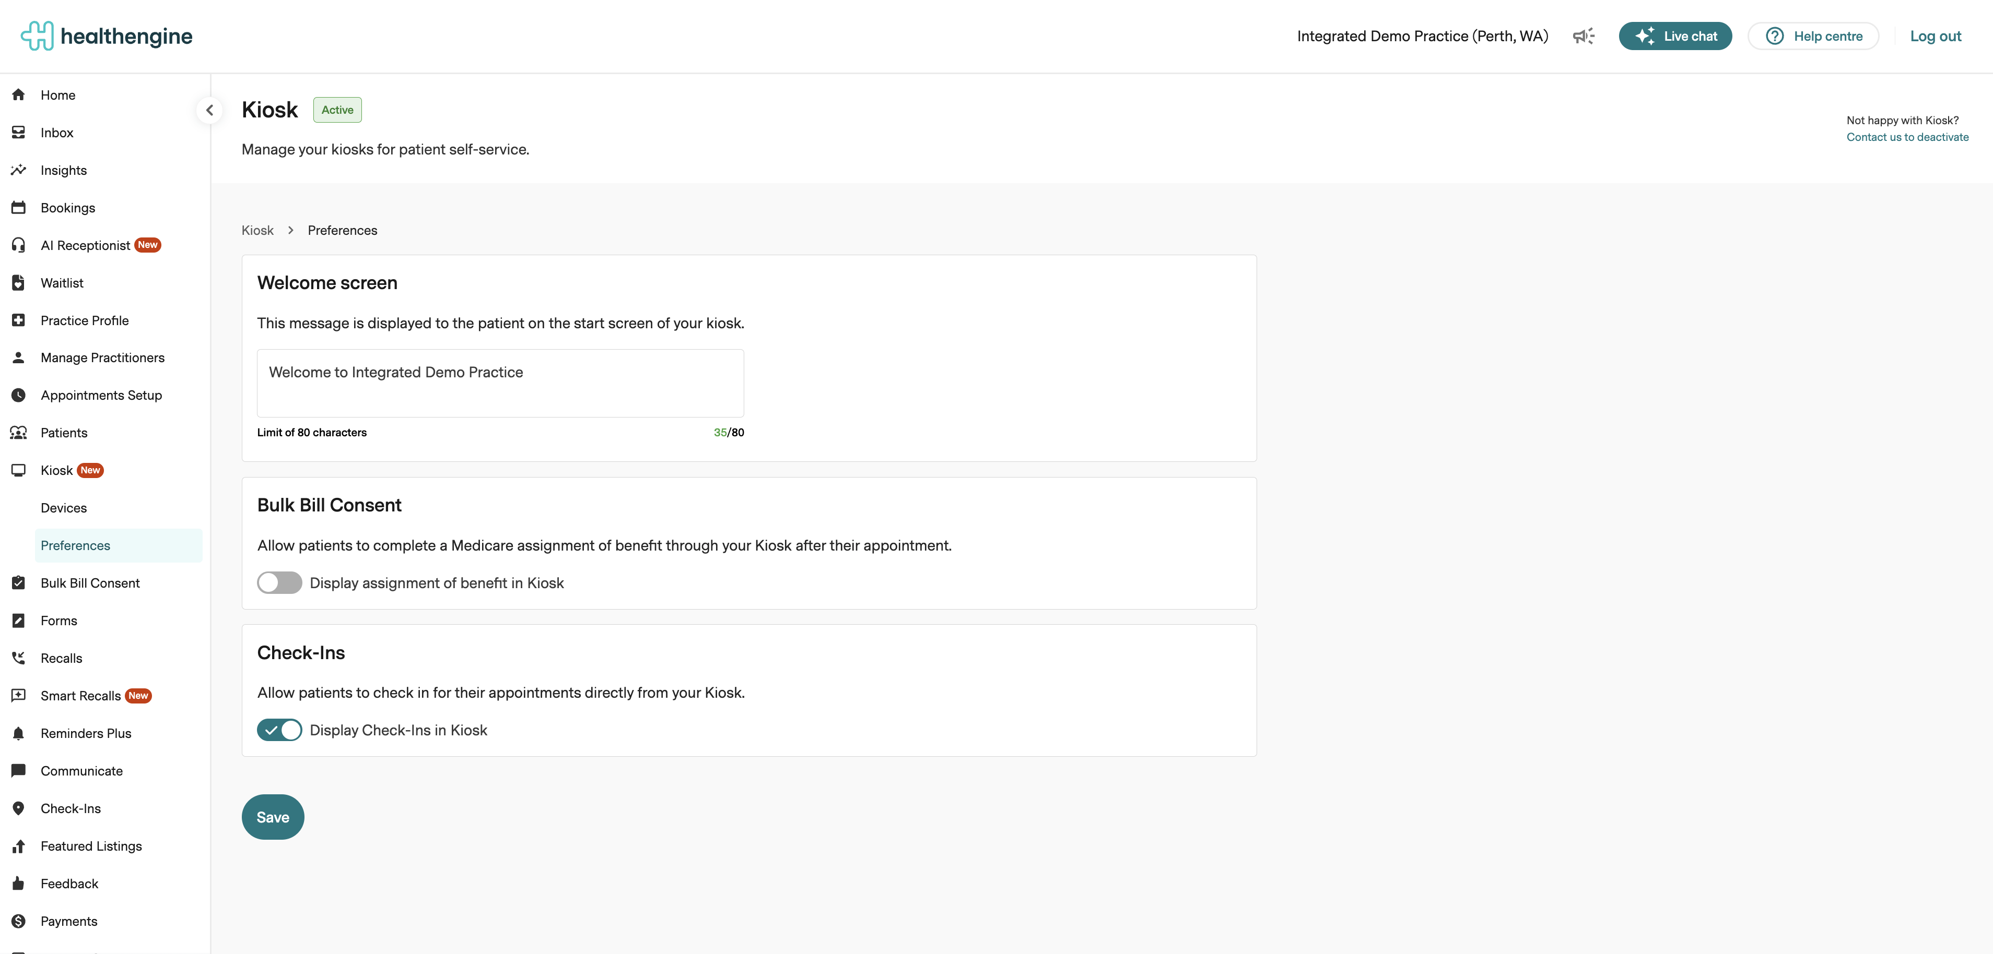
Task: Click the Smart Recalls icon
Action: click(19, 696)
